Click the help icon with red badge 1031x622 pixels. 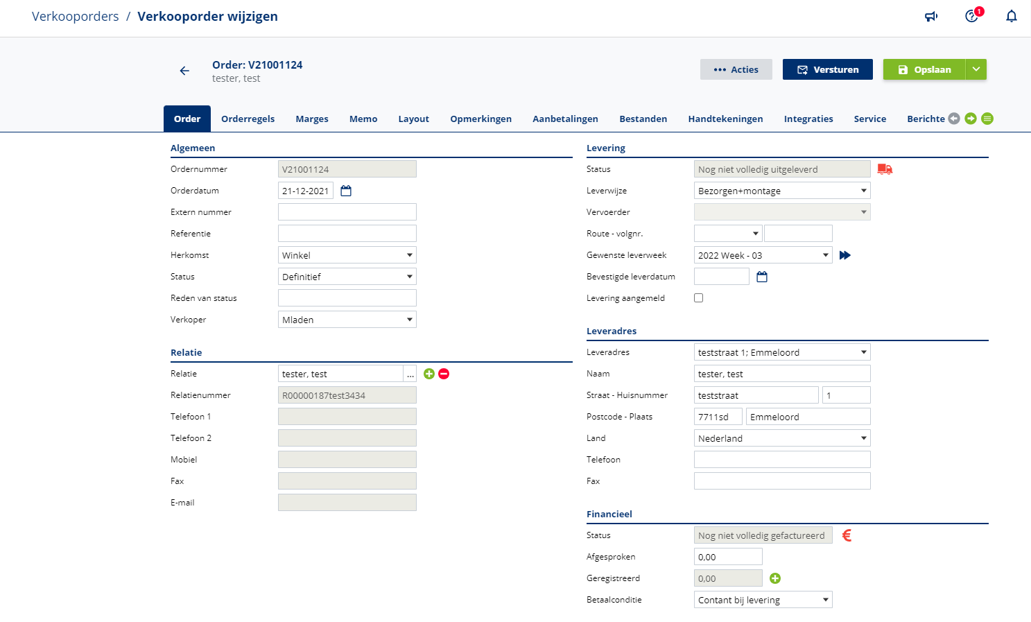pos(972,16)
